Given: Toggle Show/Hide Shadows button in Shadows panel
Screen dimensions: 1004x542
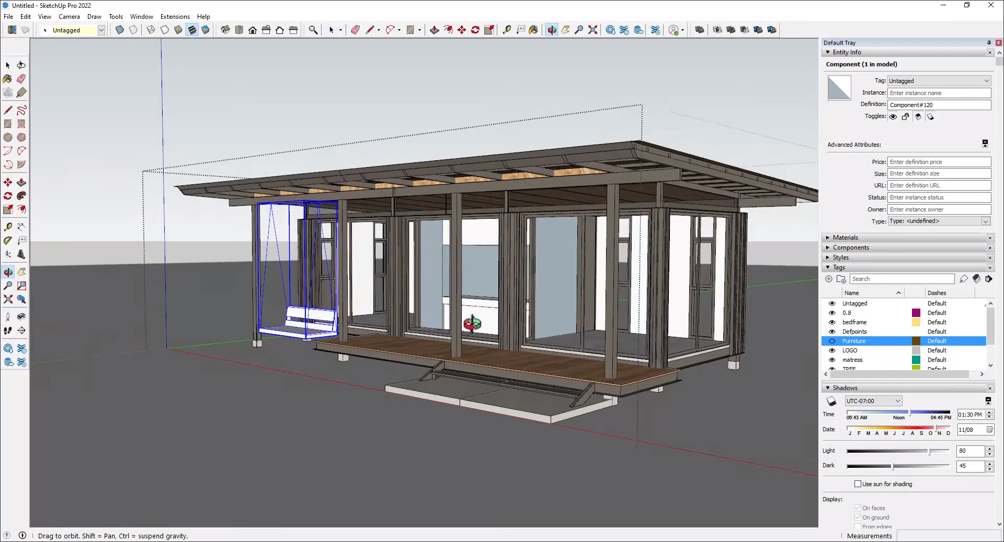Looking at the screenshot, I should click(x=831, y=401).
